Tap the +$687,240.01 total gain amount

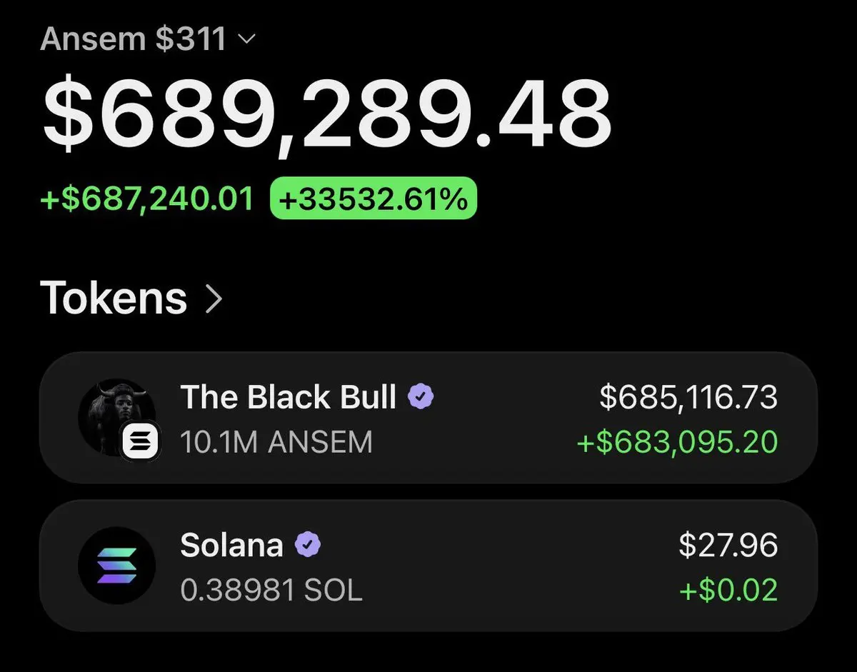[147, 199]
